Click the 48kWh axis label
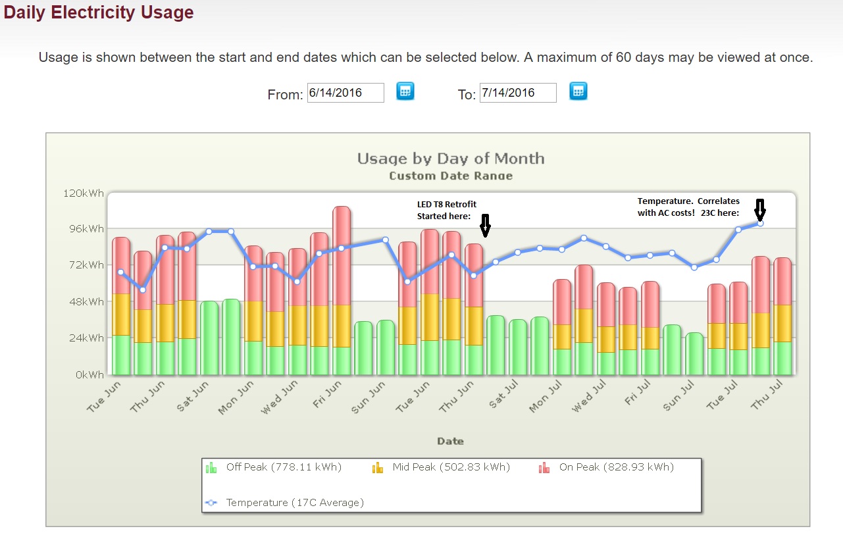Viewport: 843px width, 535px height. point(86,302)
